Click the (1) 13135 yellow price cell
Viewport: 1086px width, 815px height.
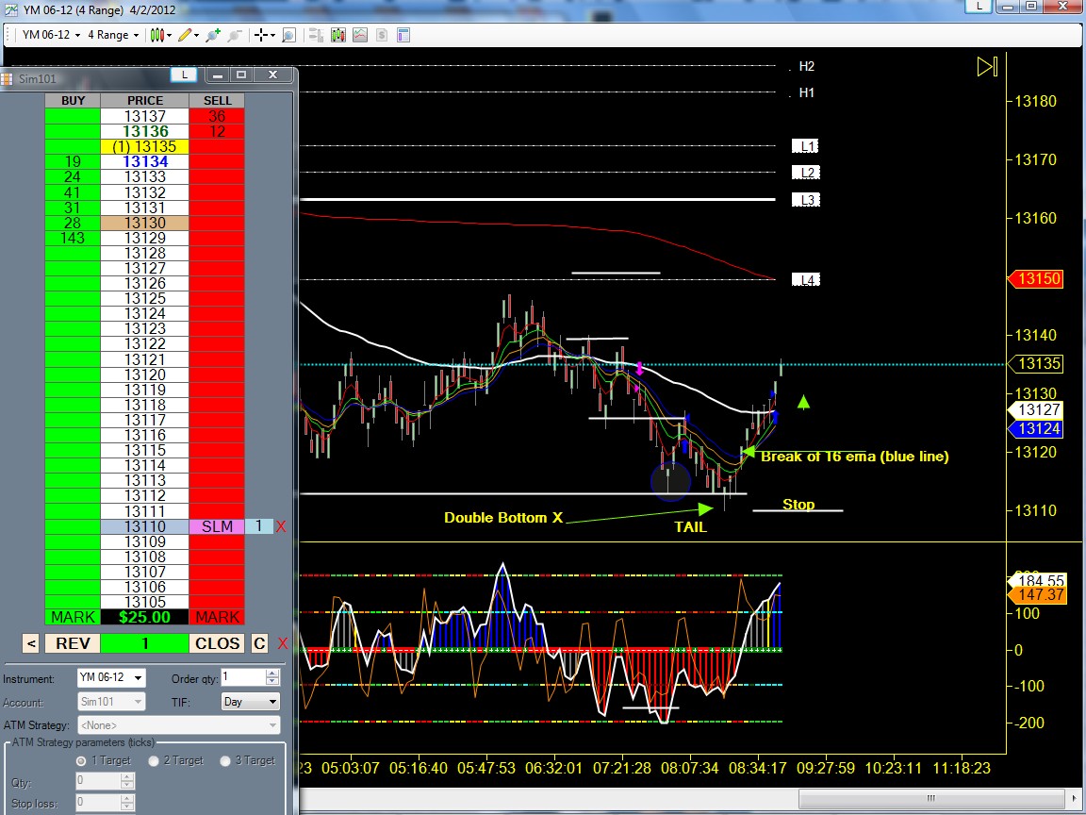pyautogui.click(x=145, y=147)
